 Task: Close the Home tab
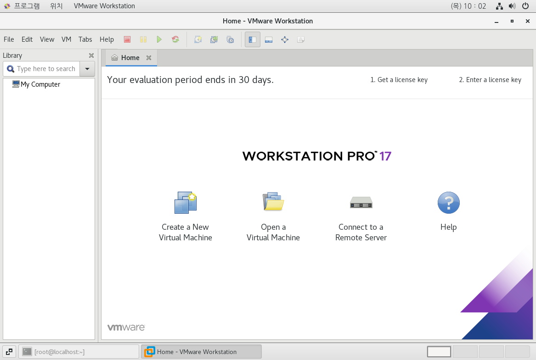click(149, 58)
